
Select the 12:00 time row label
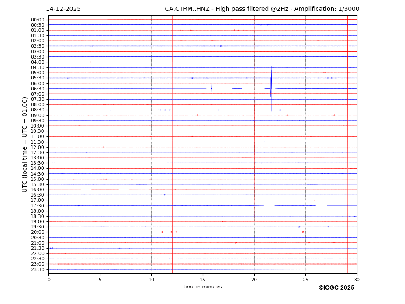[38, 147]
